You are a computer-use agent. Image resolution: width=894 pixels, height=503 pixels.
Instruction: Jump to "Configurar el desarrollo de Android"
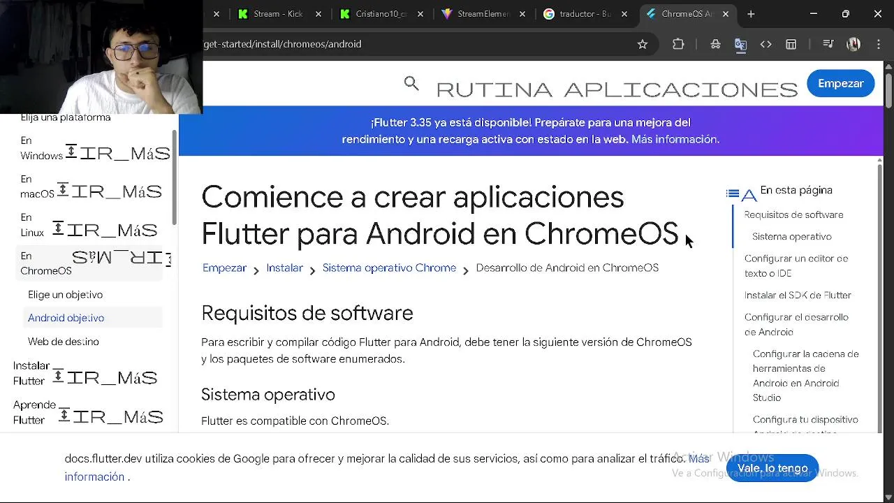(x=796, y=324)
